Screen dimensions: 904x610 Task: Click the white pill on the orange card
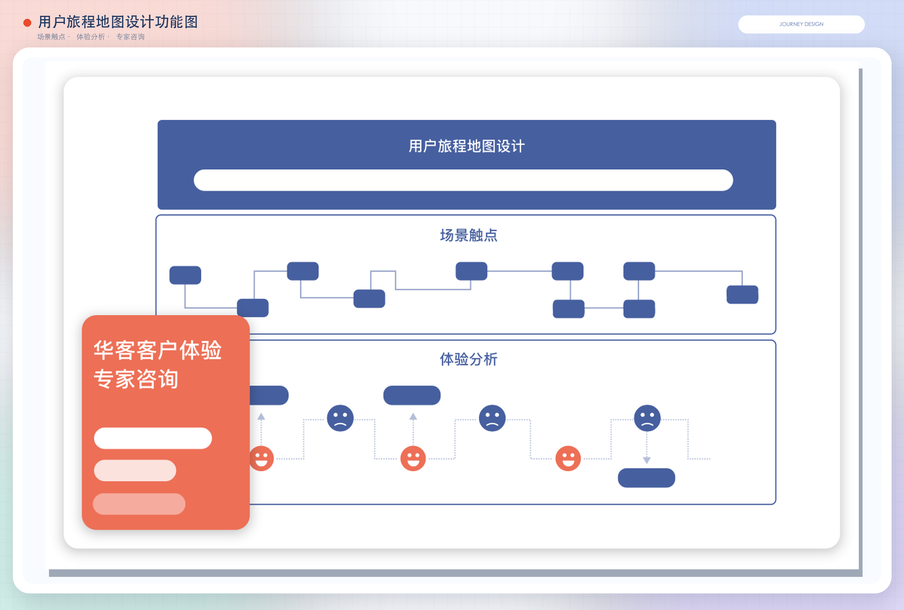pos(153,438)
